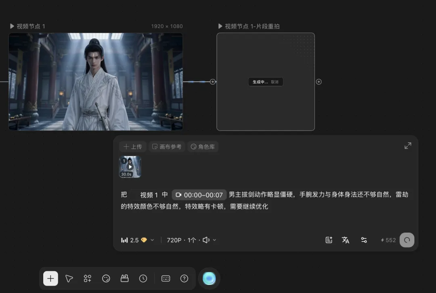Click plus connector right of 片段重拍 node
This screenshot has width=436, height=293.
(319, 82)
